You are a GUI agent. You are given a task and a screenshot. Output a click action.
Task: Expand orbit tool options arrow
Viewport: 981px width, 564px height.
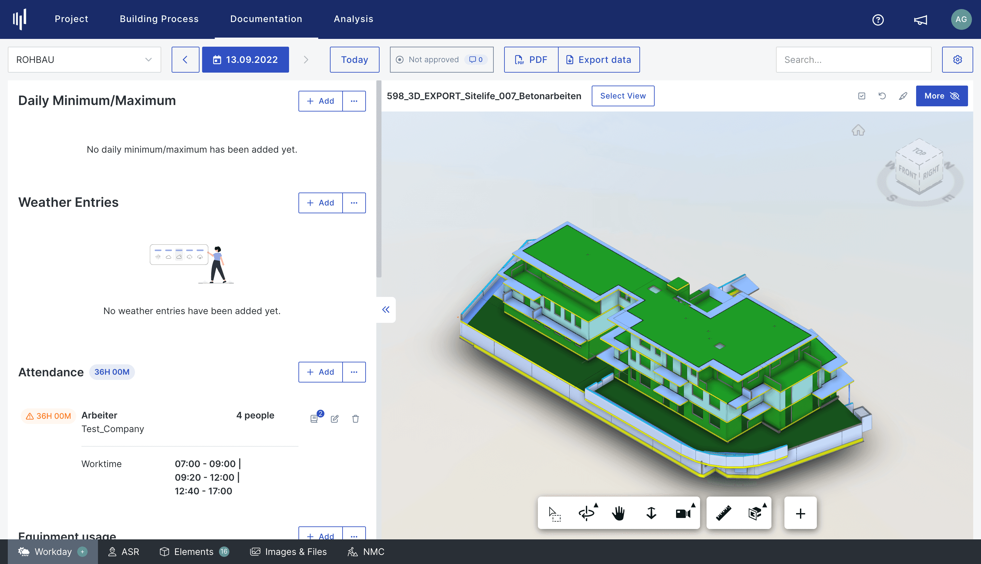[596, 505]
